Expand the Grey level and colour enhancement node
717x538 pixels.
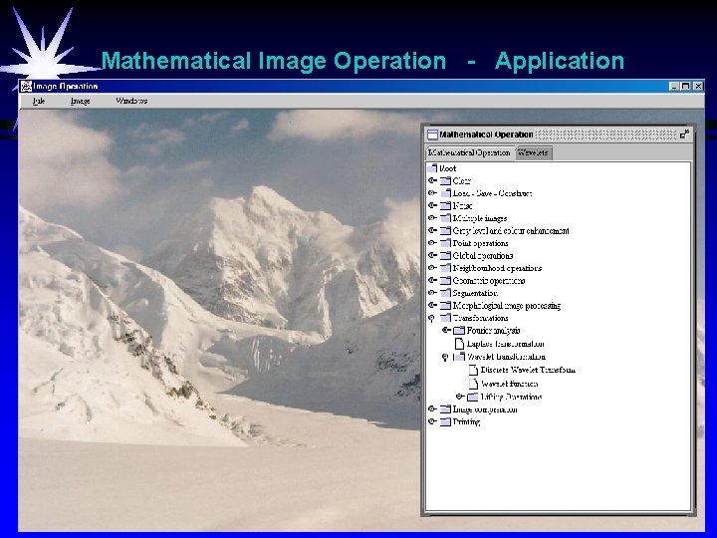pyautogui.click(x=432, y=230)
